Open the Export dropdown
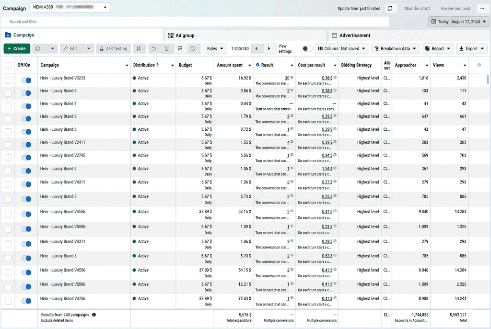The height and width of the screenshot is (329, 491). [x=472, y=48]
